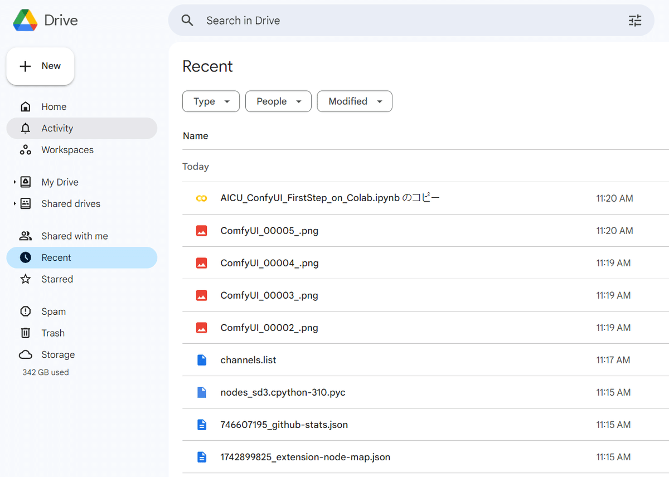Click the Shared with me people icon
Viewport: 669px width, 477px height.
pos(26,236)
